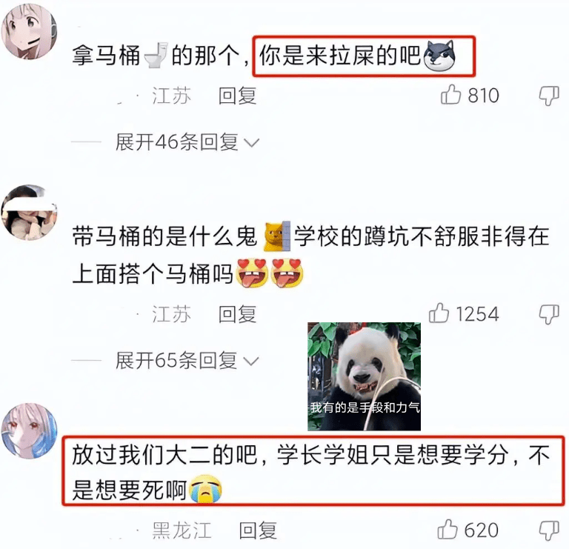Like the comment with 810 likes
569x549 pixels.
pyautogui.click(x=450, y=95)
